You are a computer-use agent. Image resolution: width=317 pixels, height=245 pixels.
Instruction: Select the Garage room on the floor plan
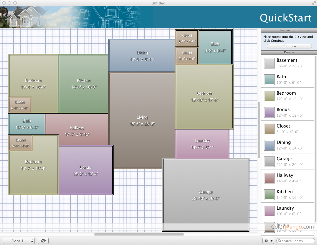(x=205, y=195)
